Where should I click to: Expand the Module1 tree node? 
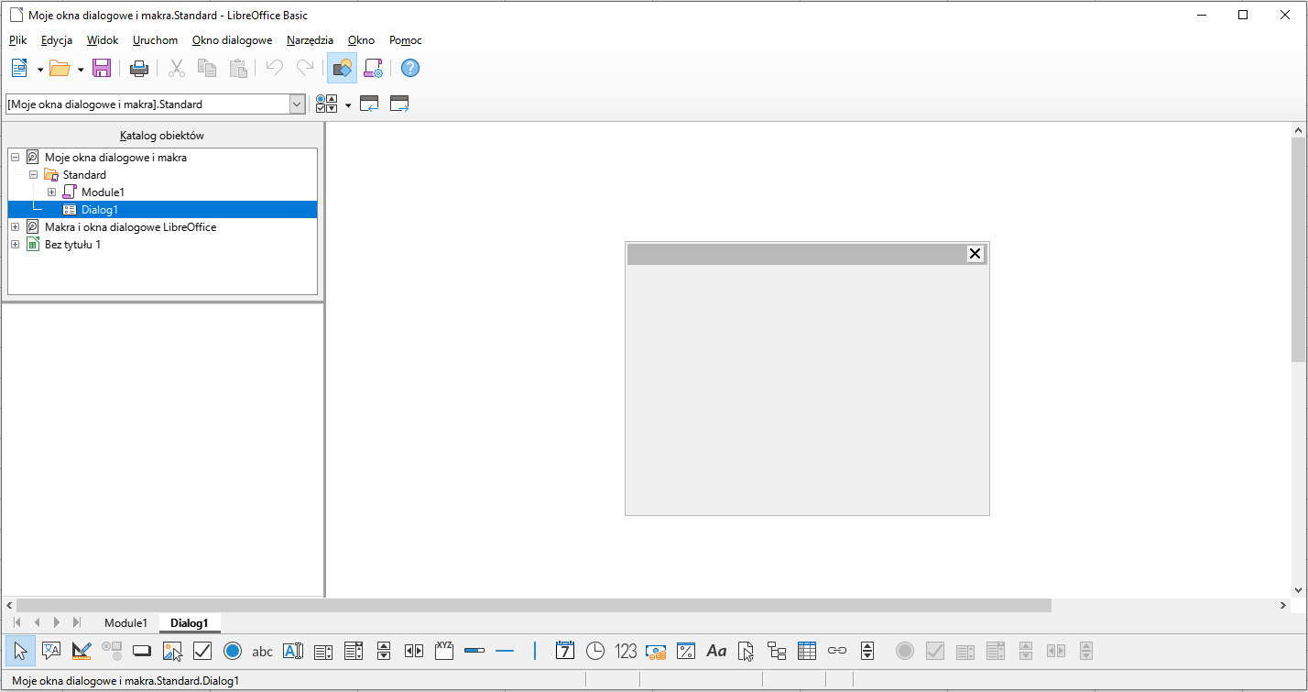point(51,192)
